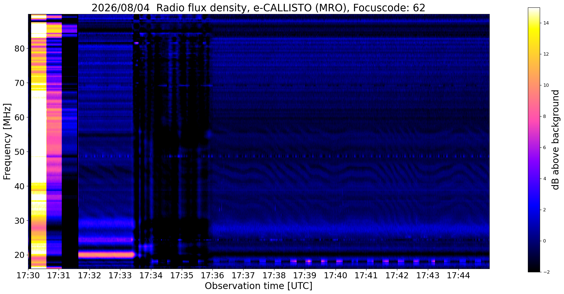Click the pink 20 MHz band before 17:33
564x294 pixels.
tap(106, 255)
